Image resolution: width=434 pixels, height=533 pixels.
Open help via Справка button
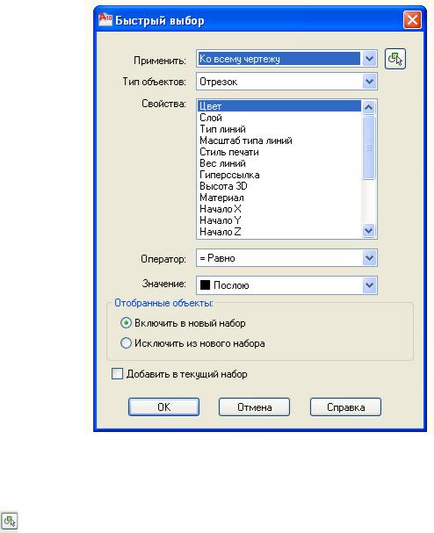pos(345,407)
